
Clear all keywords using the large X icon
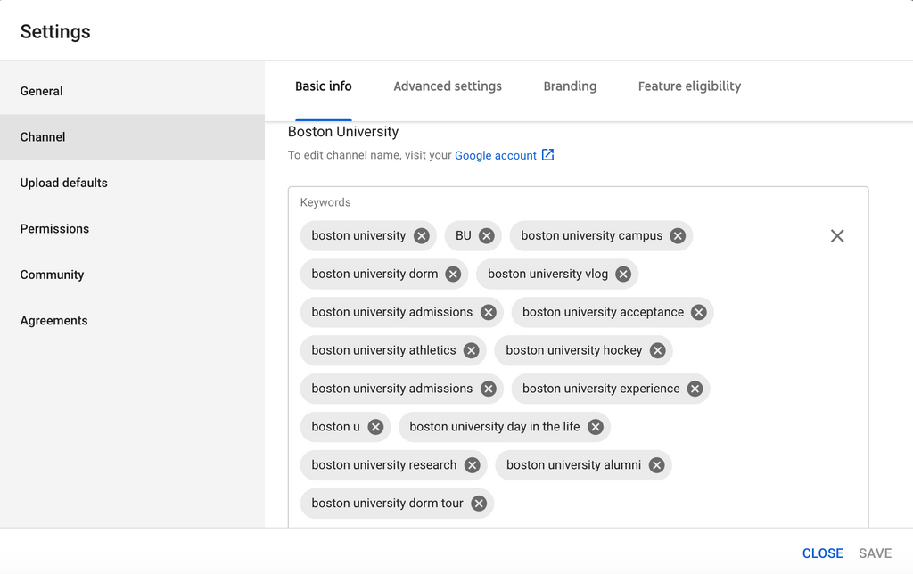pyautogui.click(x=836, y=235)
